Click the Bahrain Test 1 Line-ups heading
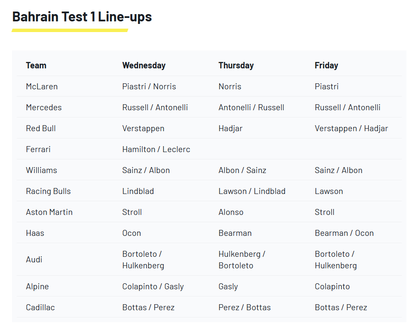Viewport: 418px width, 335px height. [x=82, y=17]
